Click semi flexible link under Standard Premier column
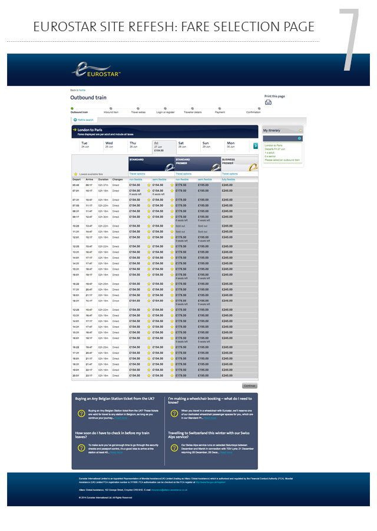This screenshot has width=377, height=531. pyautogui.click(x=205, y=180)
